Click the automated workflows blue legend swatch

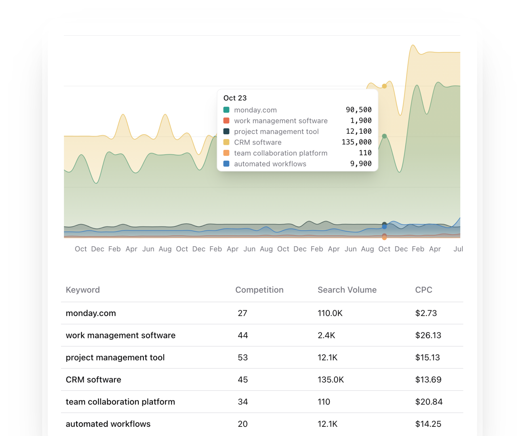click(226, 164)
